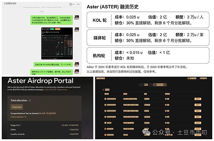Click the avatar beside the perp DEX message
214x141 pixels.
pos(77,17)
